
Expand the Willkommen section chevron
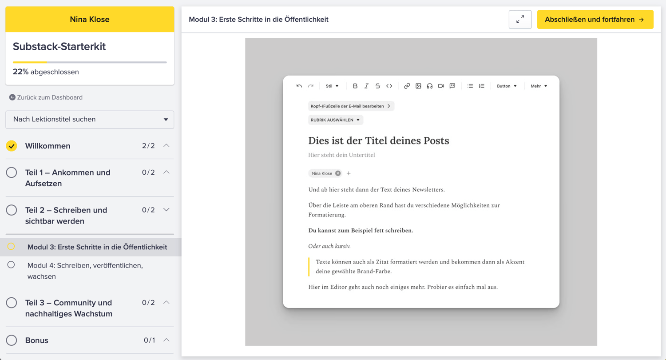166,146
